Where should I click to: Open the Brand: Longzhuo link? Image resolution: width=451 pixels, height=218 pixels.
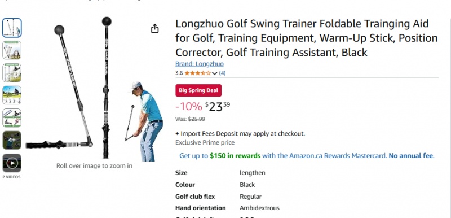(x=200, y=64)
